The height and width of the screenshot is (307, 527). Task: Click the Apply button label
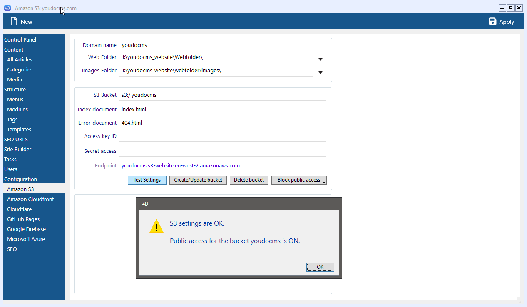tap(507, 22)
